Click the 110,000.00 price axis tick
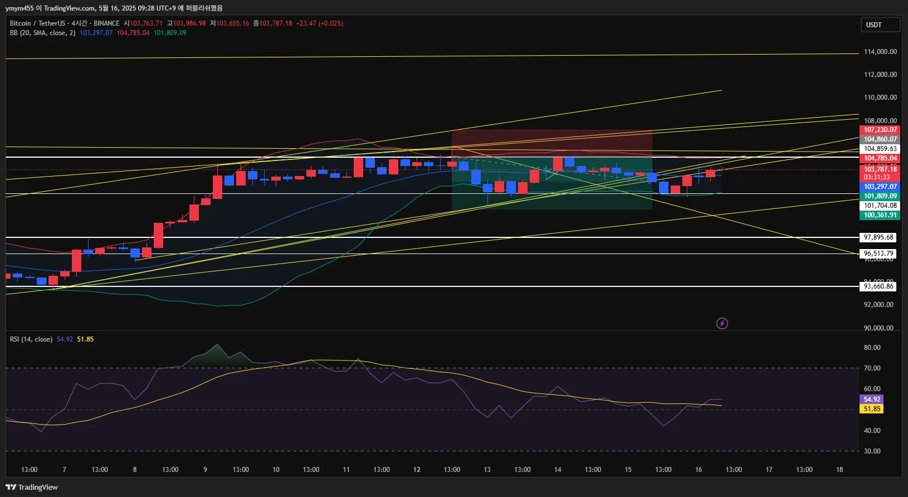Viewport: 908px width, 497px height. [880, 98]
